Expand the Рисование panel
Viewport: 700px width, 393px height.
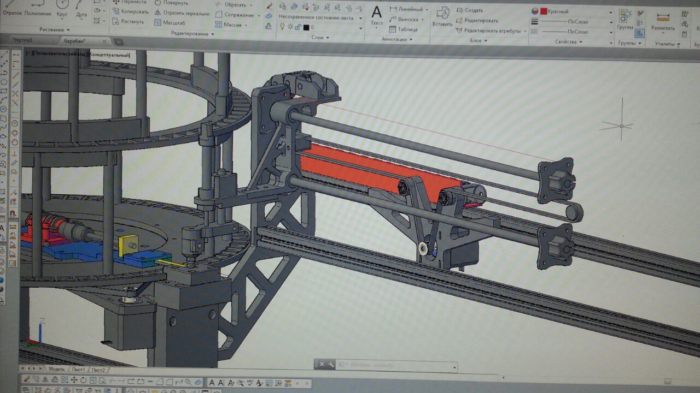[55, 29]
